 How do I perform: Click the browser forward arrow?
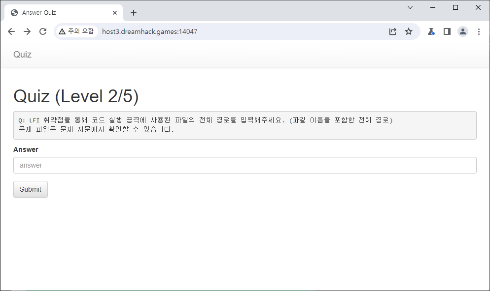(x=27, y=31)
